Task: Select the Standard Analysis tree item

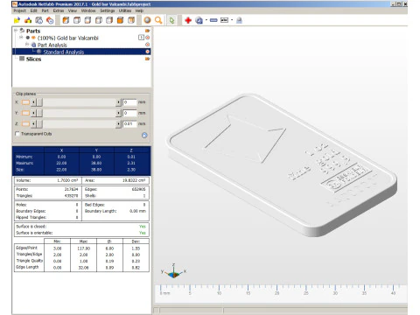Action: click(64, 52)
